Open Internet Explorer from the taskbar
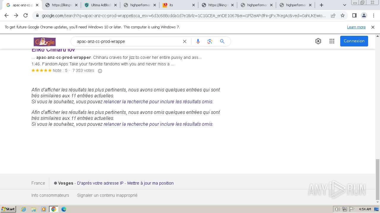 [x=24, y=209]
